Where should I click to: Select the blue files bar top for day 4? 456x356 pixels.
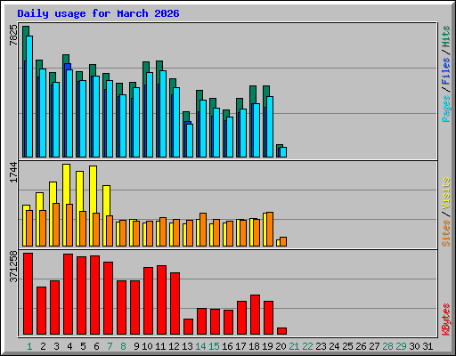point(68,67)
